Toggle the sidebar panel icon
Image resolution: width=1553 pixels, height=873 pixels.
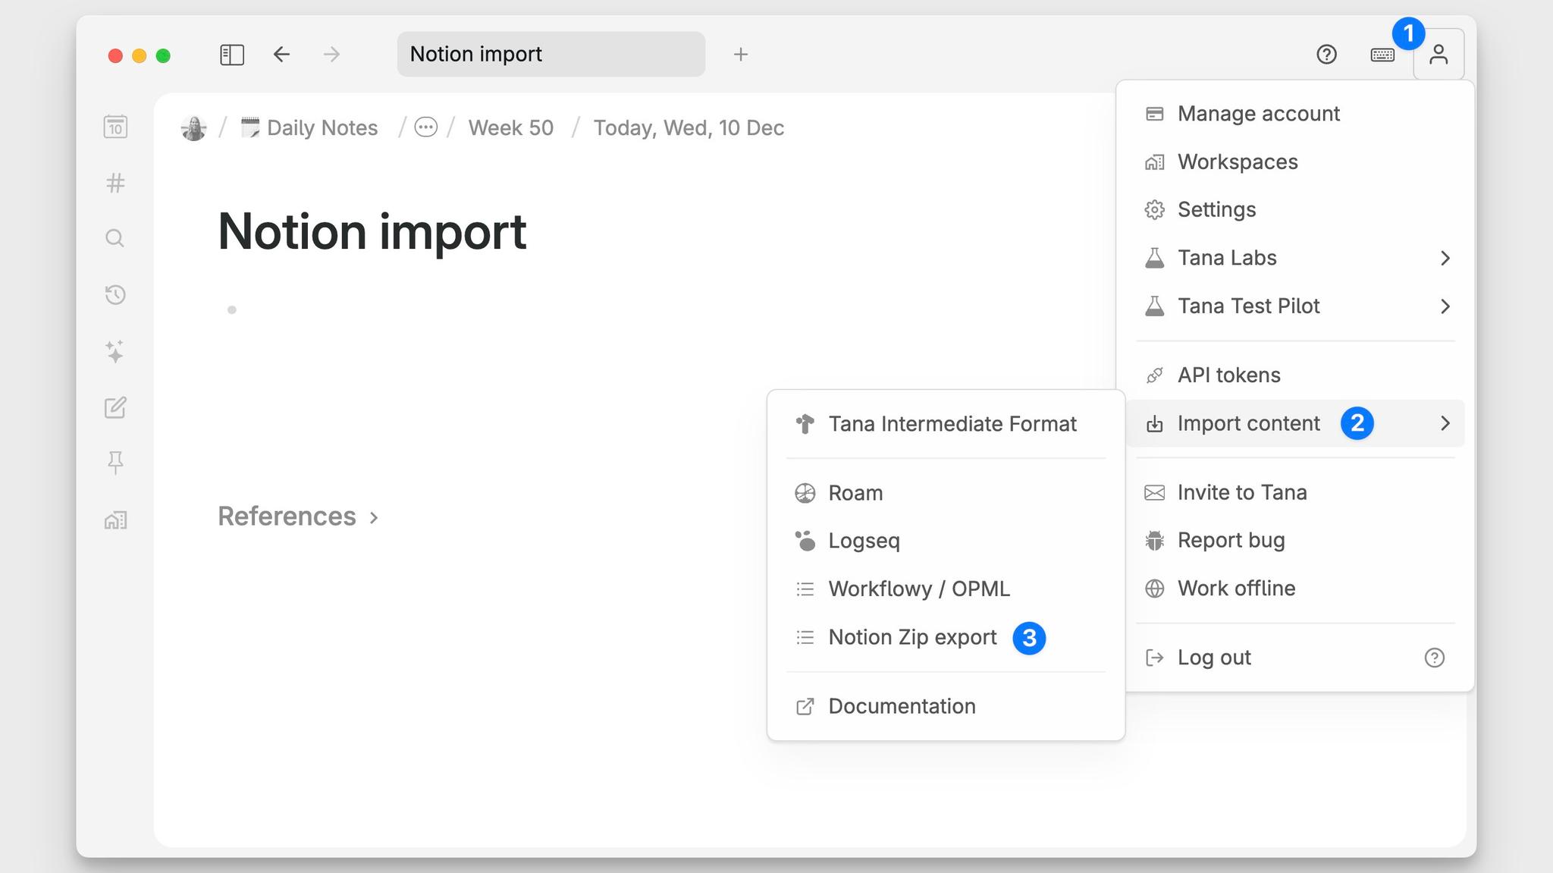[232, 55]
